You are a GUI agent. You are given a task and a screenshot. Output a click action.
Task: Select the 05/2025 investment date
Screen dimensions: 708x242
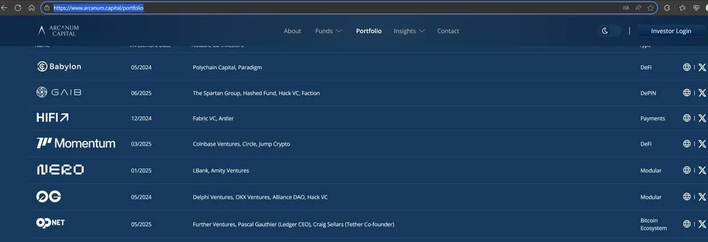[x=141, y=224]
